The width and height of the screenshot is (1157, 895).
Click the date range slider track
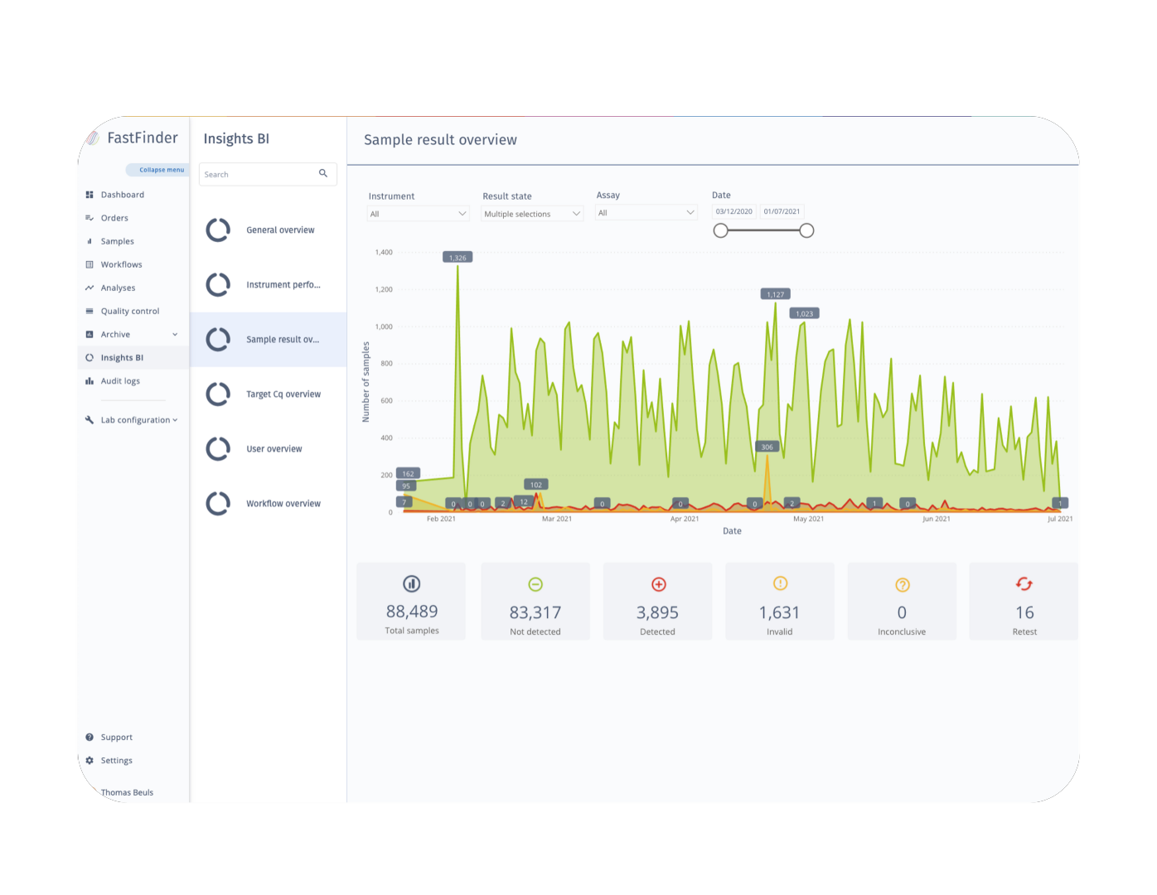click(763, 230)
